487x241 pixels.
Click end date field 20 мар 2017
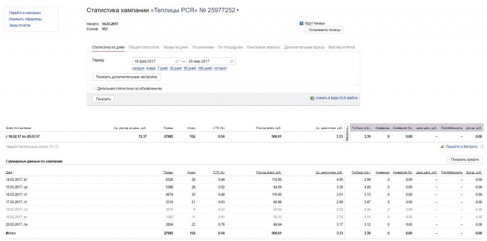(211, 61)
